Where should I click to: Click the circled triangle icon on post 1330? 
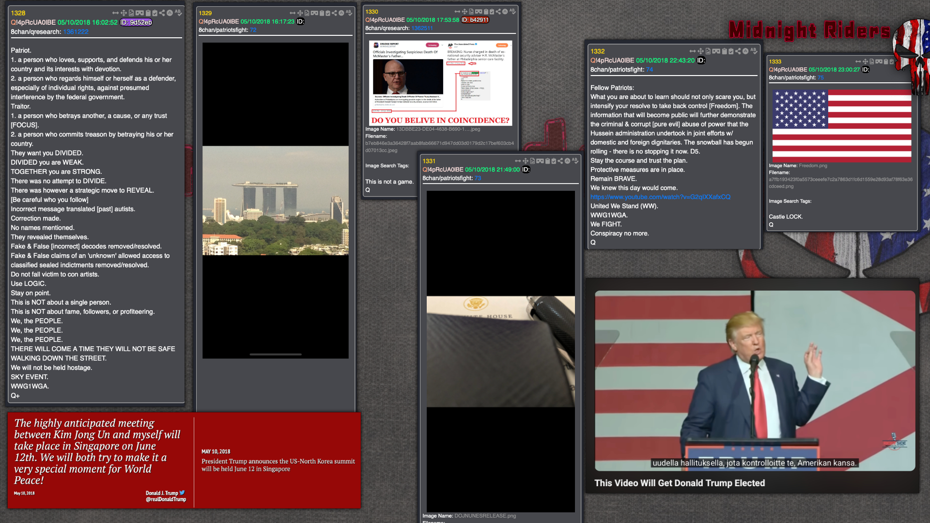click(505, 12)
